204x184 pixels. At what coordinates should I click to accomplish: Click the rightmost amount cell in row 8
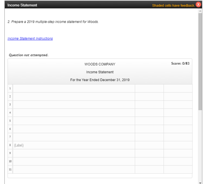click(x=178, y=145)
